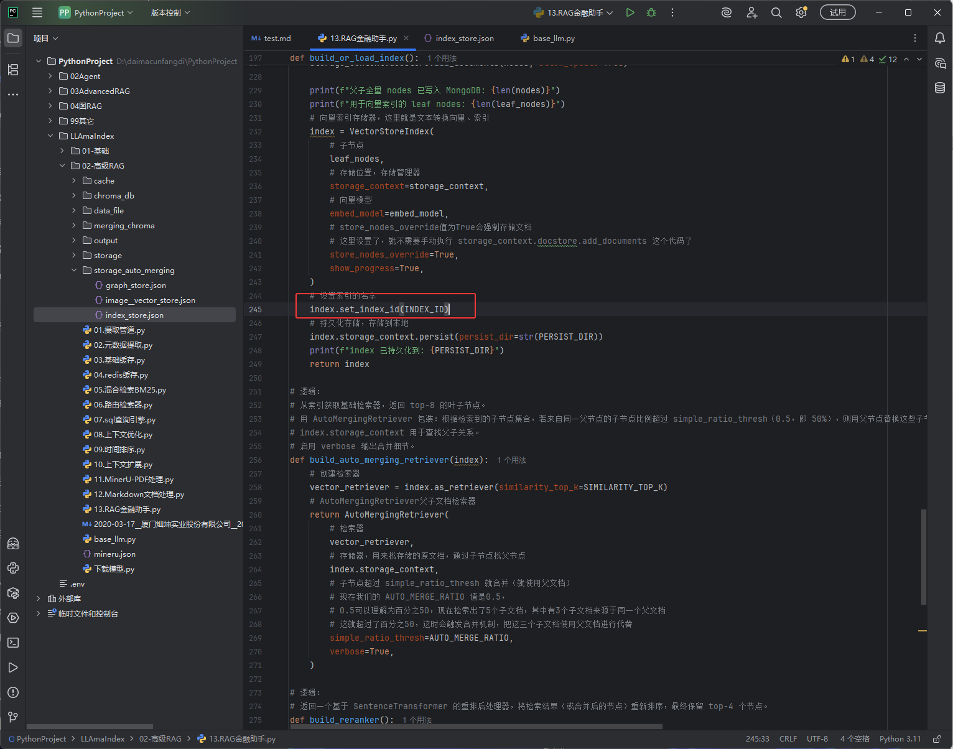Screen dimensions: 953x749
Task: Open the PythonProject project dropdown
Action: (x=96, y=12)
